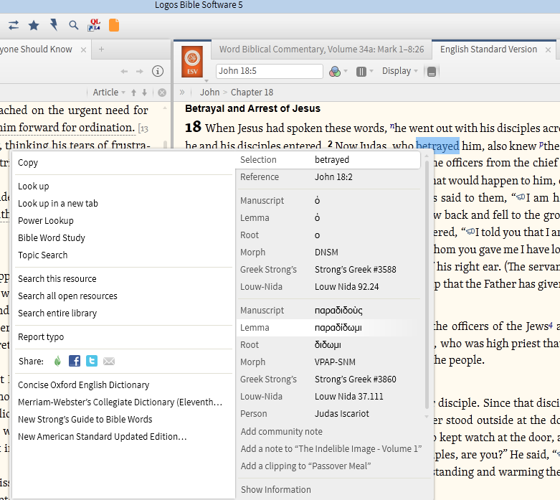Viewport: 560px width, 500px height.
Task: Select Person Judas Iscariot row
Action: click(x=328, y=413)
